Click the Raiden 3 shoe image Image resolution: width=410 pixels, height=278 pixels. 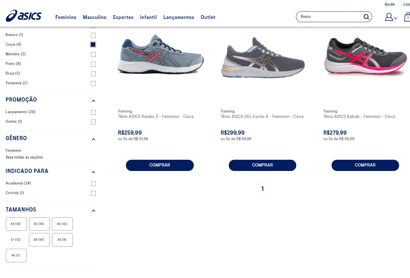[160, 55]
